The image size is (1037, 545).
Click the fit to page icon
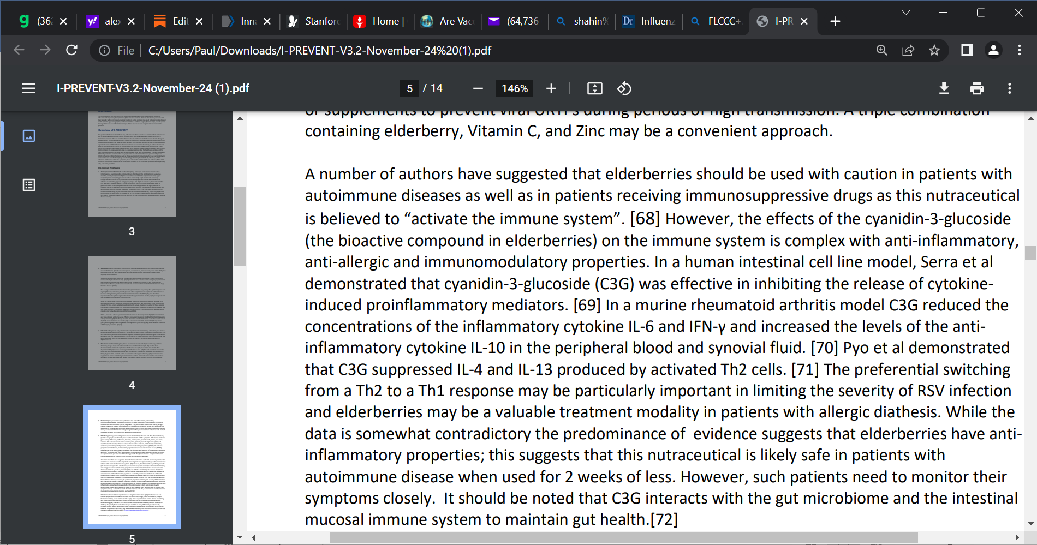[594, 88]
